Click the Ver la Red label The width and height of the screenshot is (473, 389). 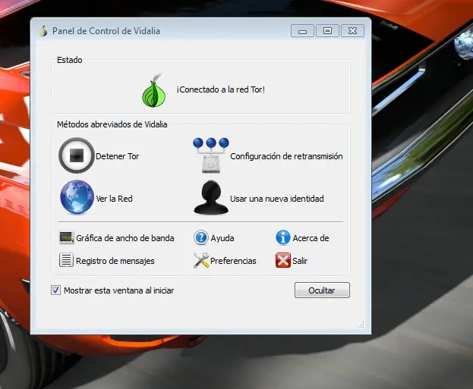click(x=114, y=199)
